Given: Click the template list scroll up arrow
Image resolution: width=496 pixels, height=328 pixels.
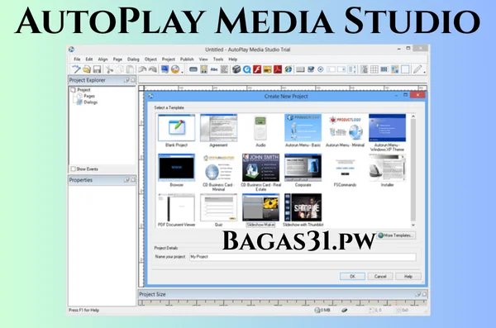Looking at the screenshot, I should click(413, 116).
